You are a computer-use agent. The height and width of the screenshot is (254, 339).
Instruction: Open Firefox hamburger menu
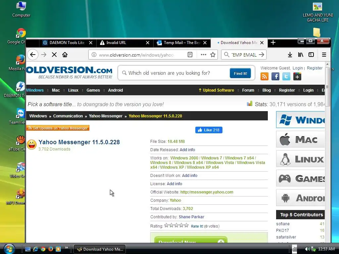(324, 55)
